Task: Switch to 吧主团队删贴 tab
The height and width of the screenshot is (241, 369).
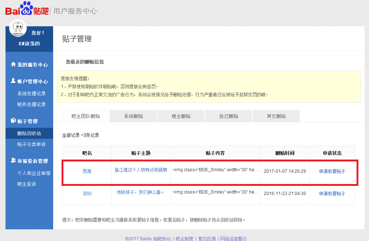Action: (x=86, y=116)
